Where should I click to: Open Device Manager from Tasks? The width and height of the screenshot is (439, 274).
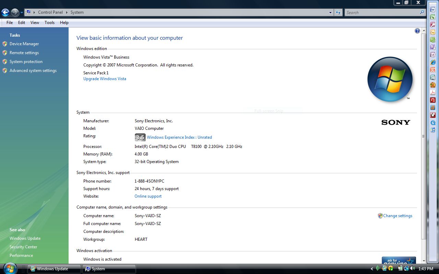click(x=24, y=44)
